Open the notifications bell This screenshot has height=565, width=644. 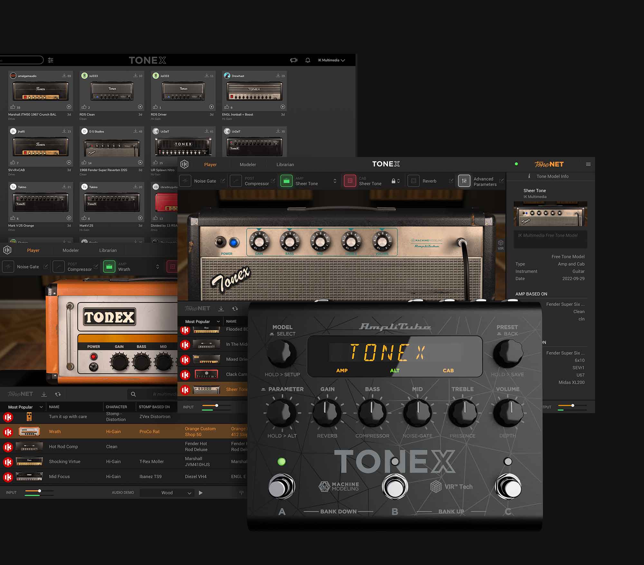pos(308,60)
